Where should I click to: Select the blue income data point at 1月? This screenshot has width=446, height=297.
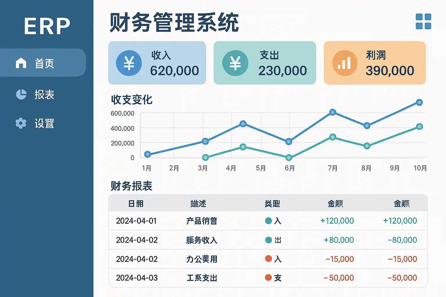point(148,154)
